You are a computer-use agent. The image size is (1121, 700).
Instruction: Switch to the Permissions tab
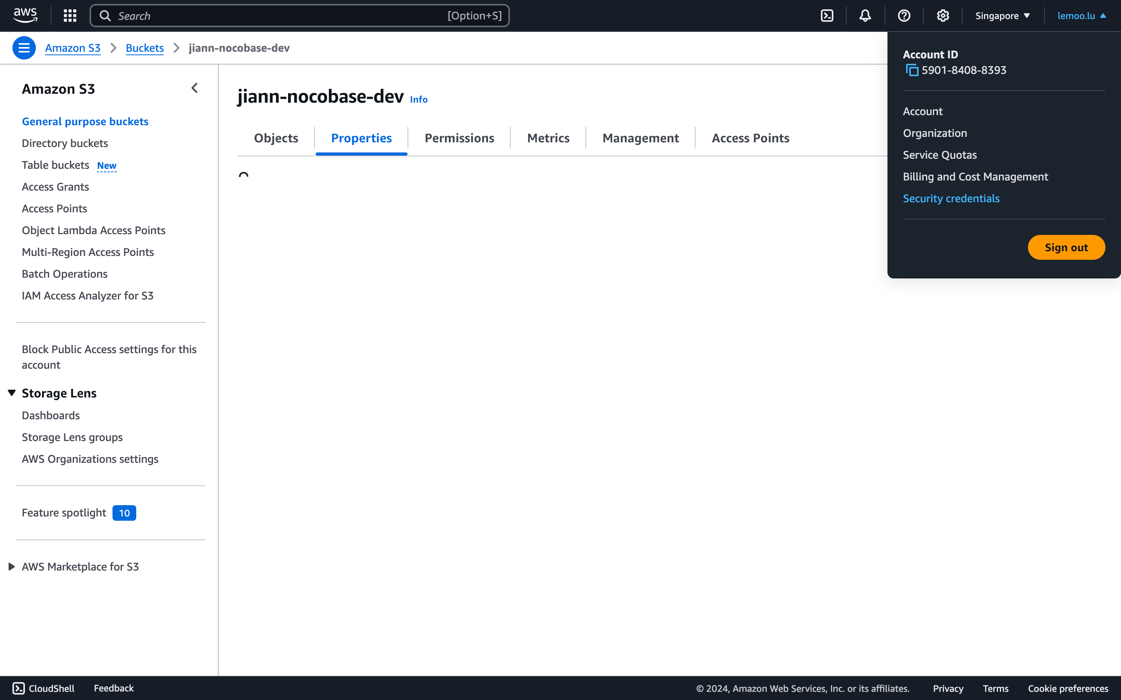[459, 138]
